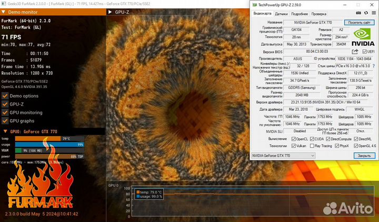This screenshot has width=379, height=222.
Task: Click the Посетить сайт button
Action: tap(359, 23)
